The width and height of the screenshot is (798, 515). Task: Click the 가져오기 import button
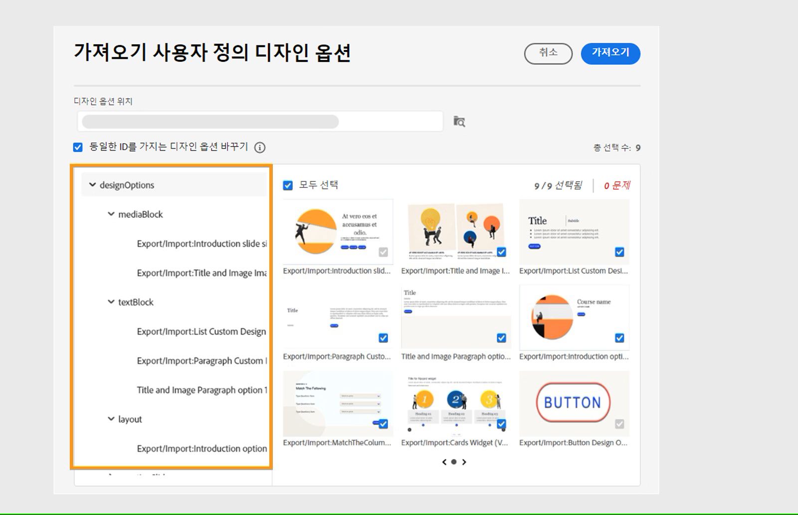click(x=610, y=53)
